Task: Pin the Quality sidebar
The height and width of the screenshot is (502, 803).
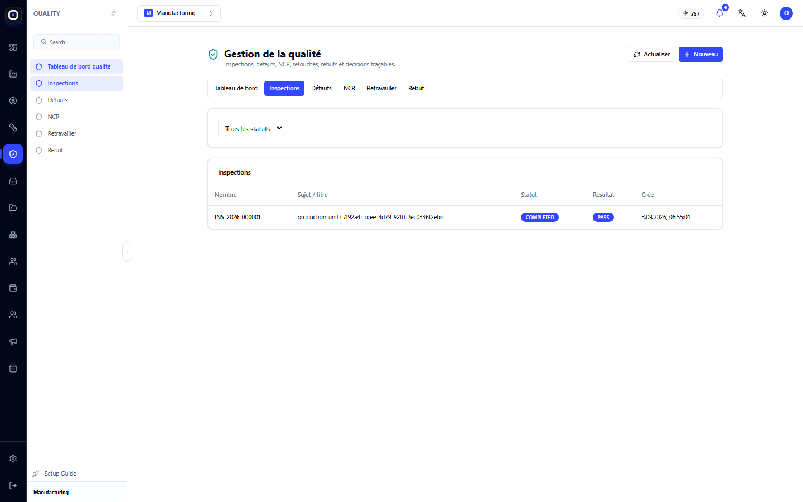Action: (114, 13)
